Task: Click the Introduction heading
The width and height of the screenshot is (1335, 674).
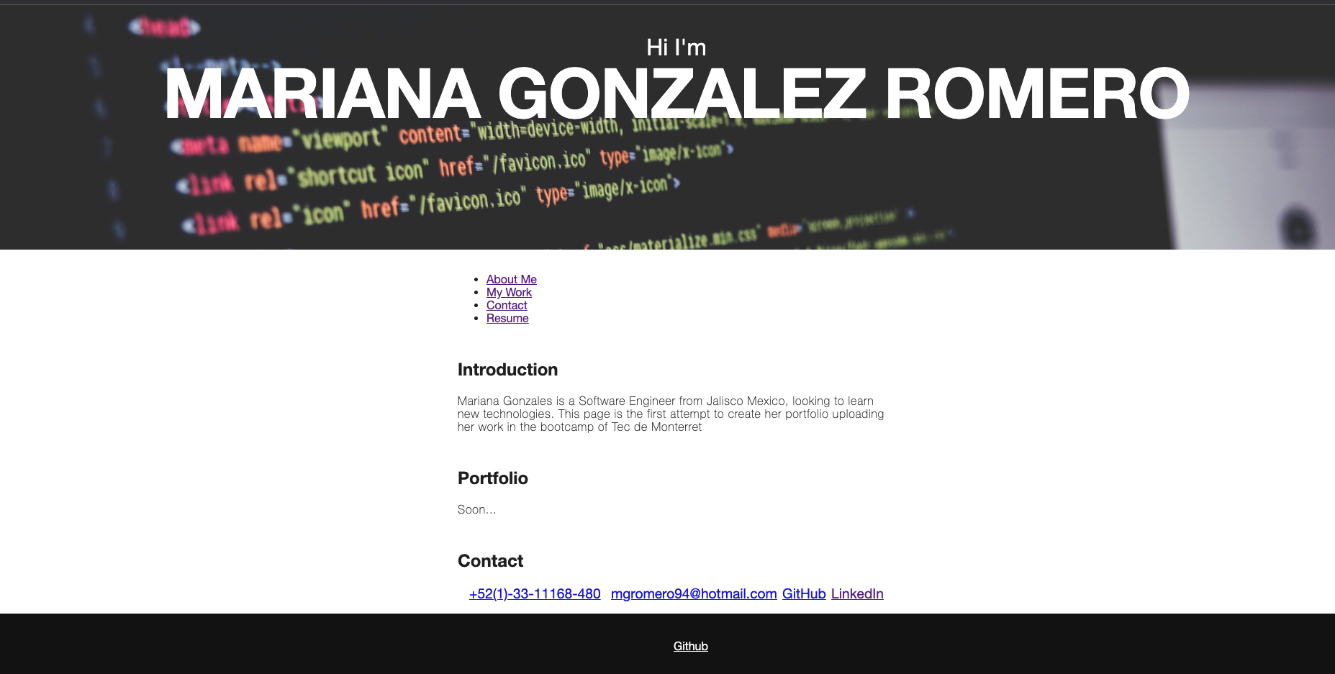Action: (x=507, y=370)
